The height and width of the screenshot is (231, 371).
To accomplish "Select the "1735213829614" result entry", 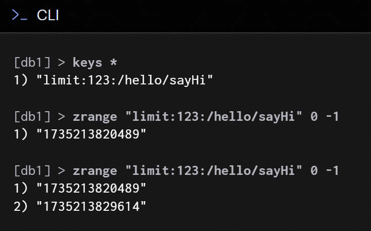I will 91,206.
